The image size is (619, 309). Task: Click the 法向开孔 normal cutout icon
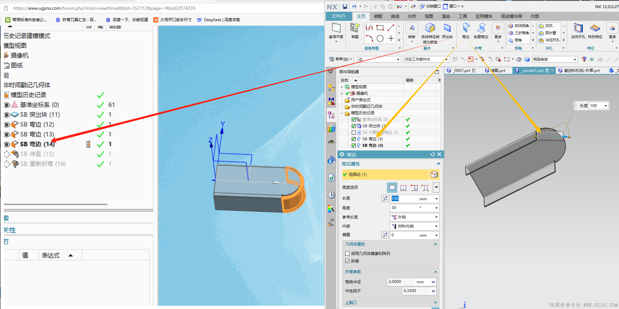578,30
